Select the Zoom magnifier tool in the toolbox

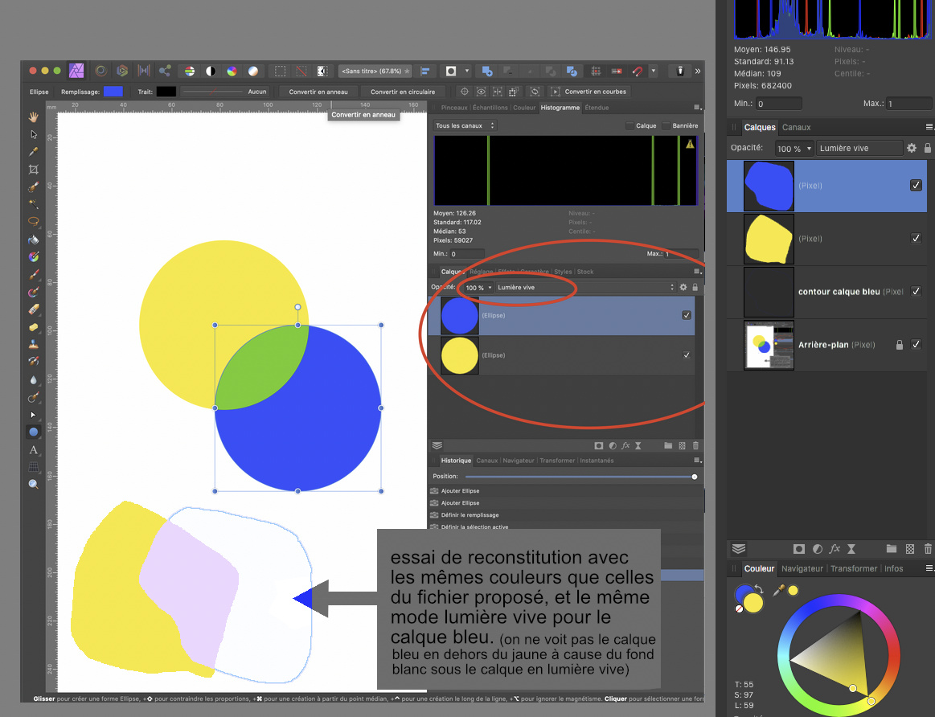[x=34, y=485]
